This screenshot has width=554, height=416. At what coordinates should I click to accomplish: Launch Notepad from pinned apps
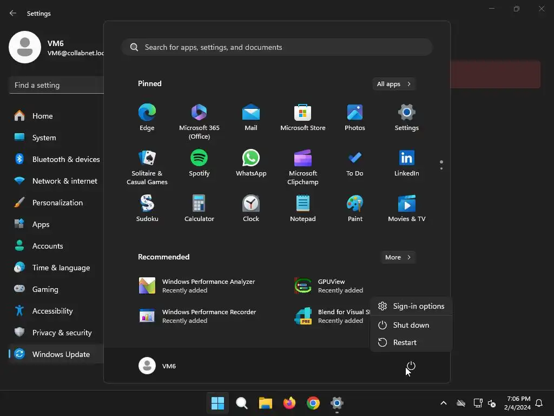(x=303, y=209)
